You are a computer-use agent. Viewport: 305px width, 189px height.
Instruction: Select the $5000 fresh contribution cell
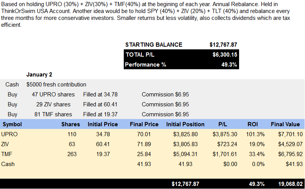(56, 85)
